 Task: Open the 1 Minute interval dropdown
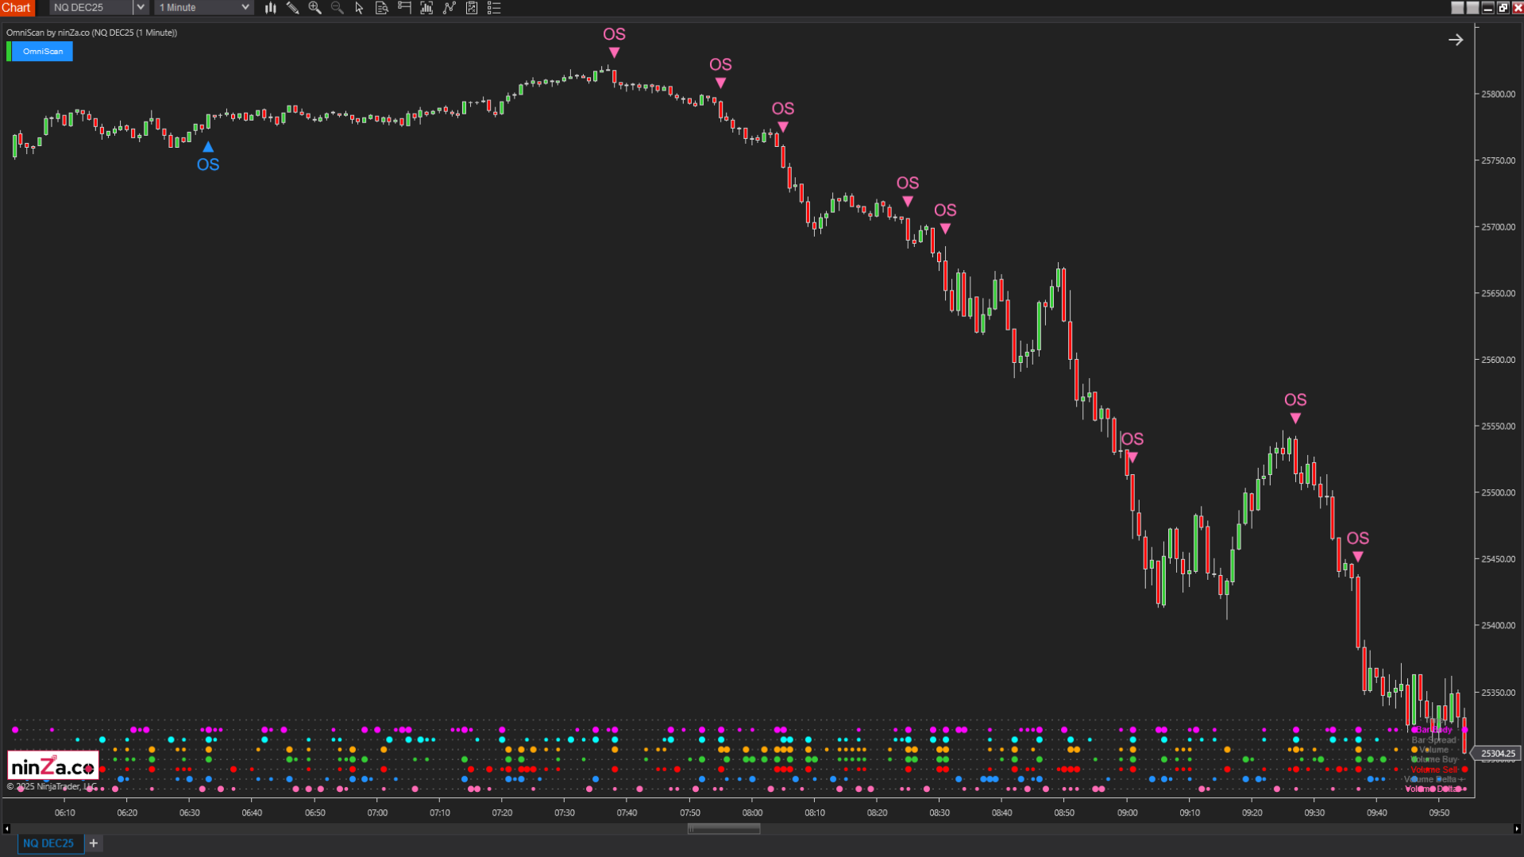click(x=245, y=7)
